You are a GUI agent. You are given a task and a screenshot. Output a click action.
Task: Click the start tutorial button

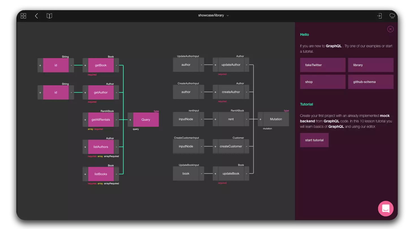tap(314, 140)
